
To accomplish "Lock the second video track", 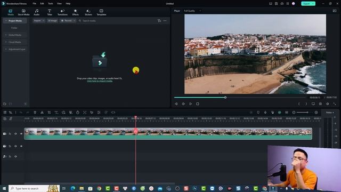I will point(10,146).
